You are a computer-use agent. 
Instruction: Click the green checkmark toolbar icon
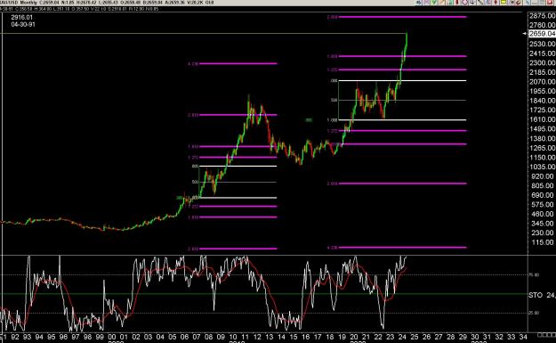click(433, 3)
